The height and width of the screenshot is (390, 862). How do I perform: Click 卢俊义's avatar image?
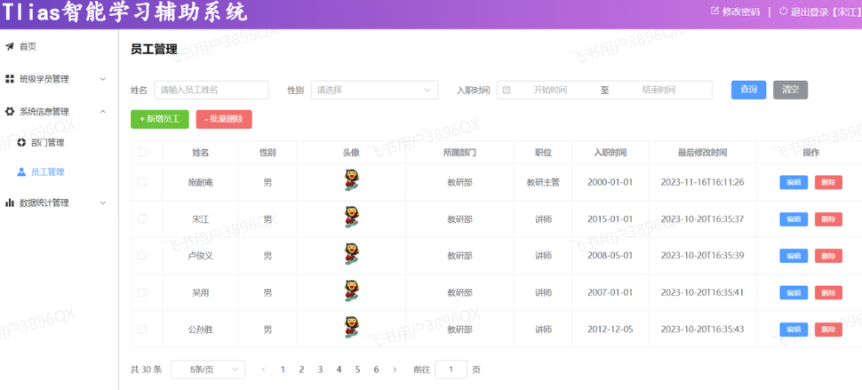click(x=351, y=254)
